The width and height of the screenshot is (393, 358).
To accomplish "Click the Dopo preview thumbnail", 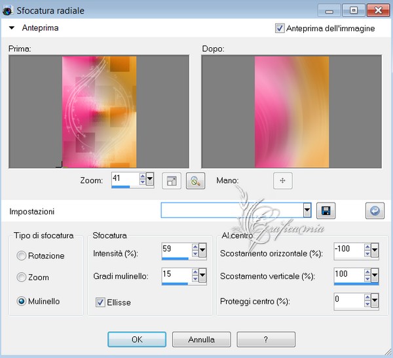I will (291, 111).
